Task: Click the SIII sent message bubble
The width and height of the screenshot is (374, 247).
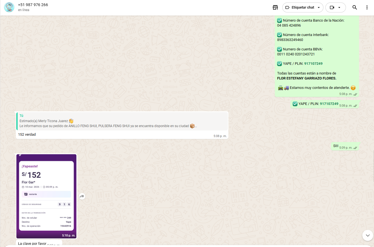Action: 336,146
